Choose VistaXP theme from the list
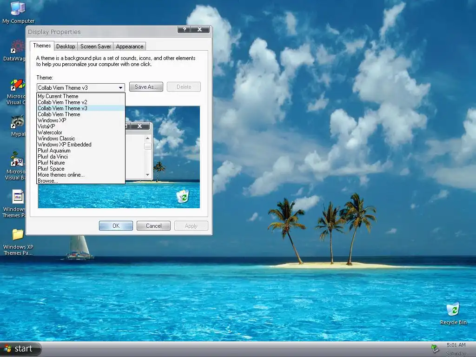This screenshot has width=476, height=357. (81, 126)
